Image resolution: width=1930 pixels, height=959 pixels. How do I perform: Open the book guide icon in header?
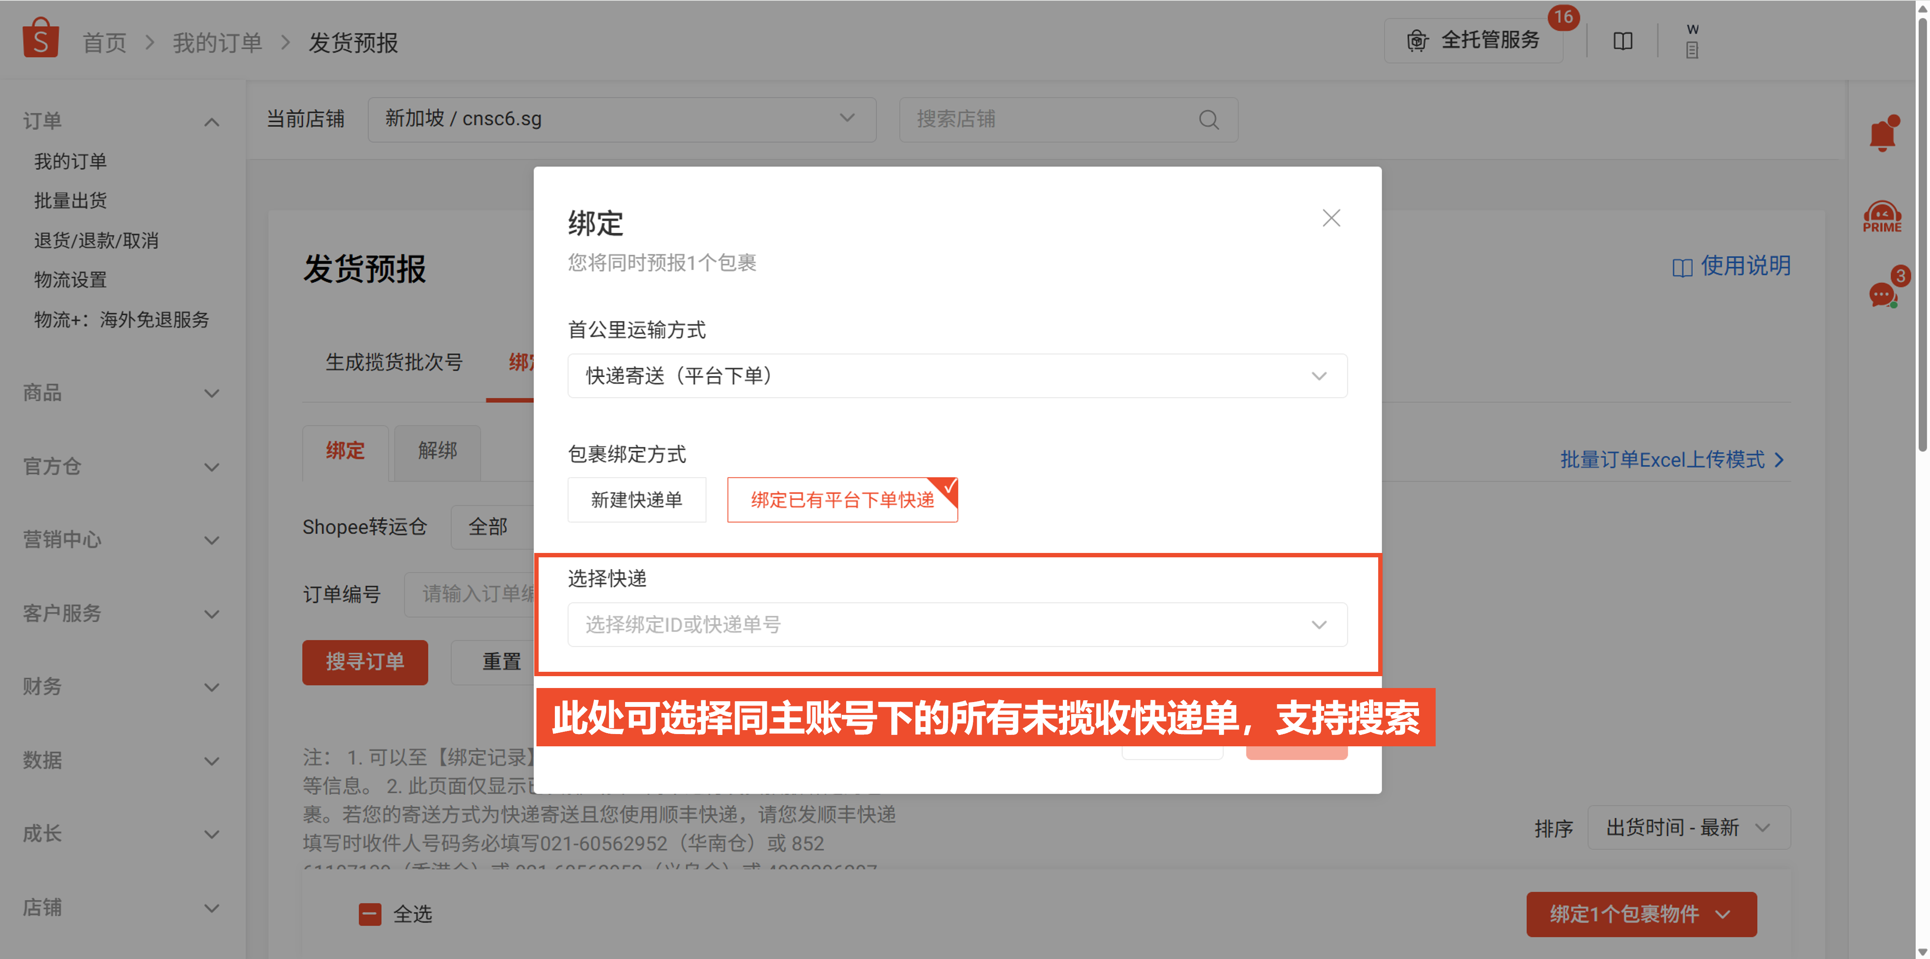click(x=1623, y=41)
